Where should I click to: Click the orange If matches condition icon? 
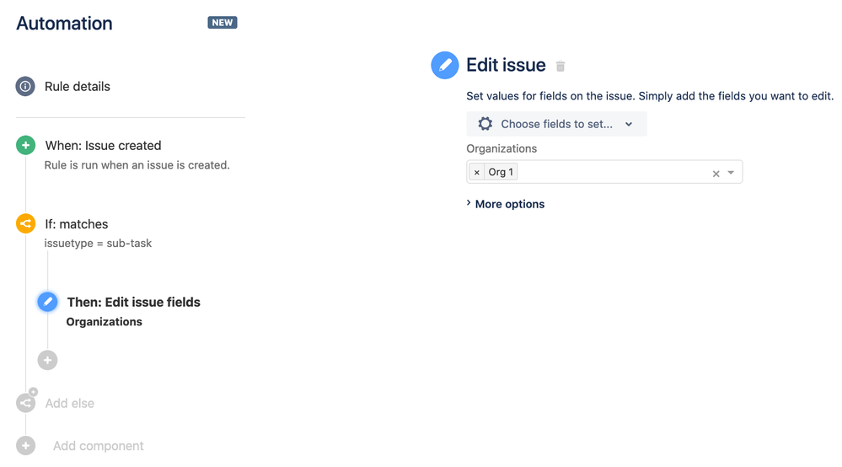click(26, 223)
